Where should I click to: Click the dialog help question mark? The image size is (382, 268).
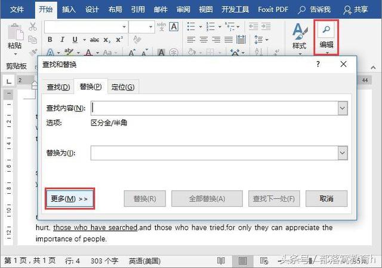coord(318,64)
